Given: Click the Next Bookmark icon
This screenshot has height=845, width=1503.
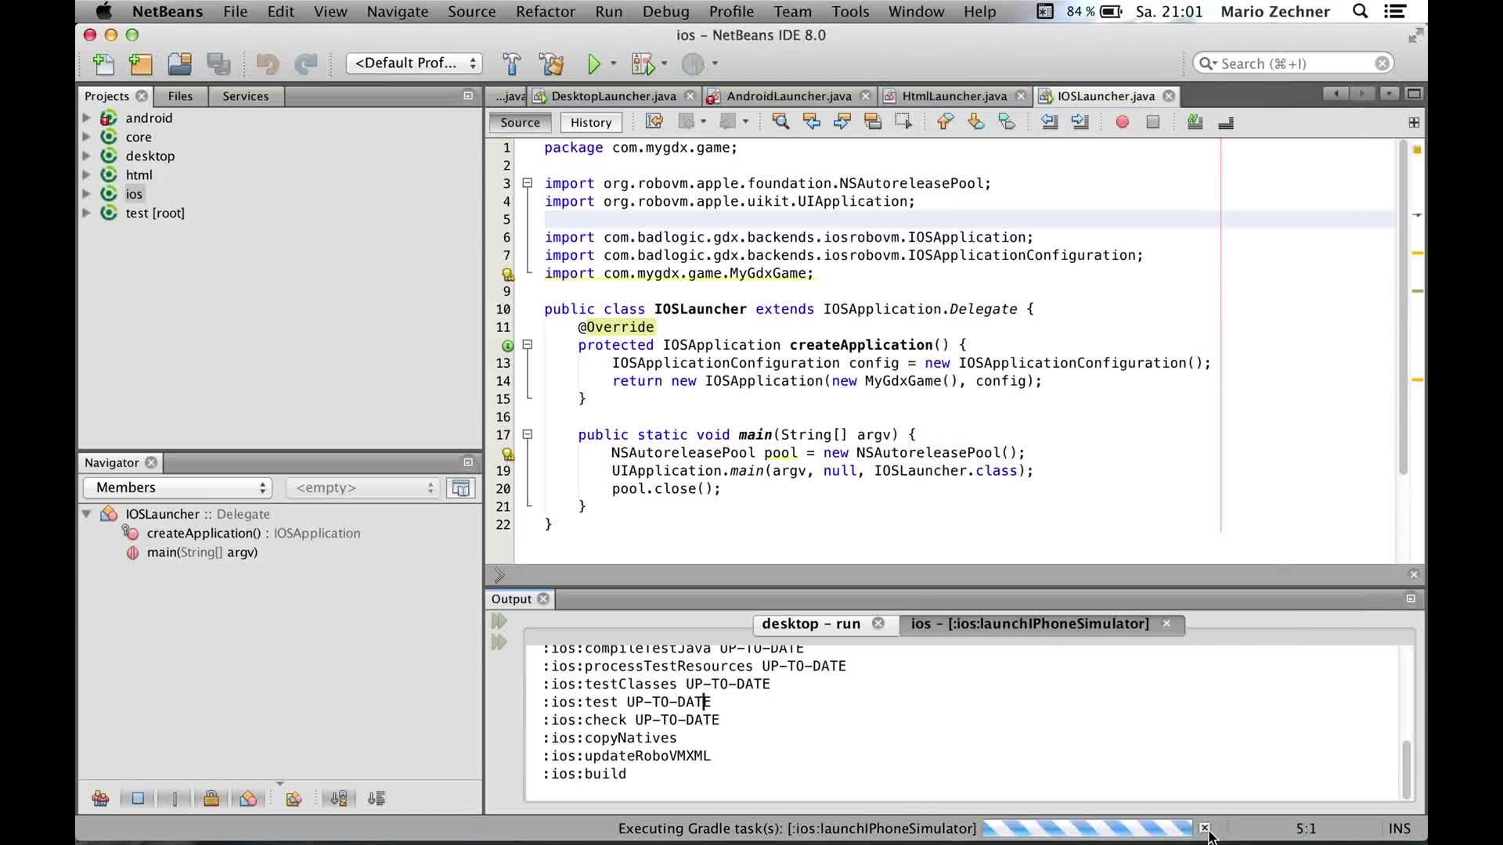Looking at the screenshot, I should 976,122.
